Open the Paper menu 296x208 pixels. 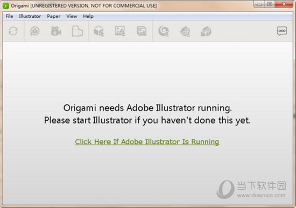(x=54, y=16)
